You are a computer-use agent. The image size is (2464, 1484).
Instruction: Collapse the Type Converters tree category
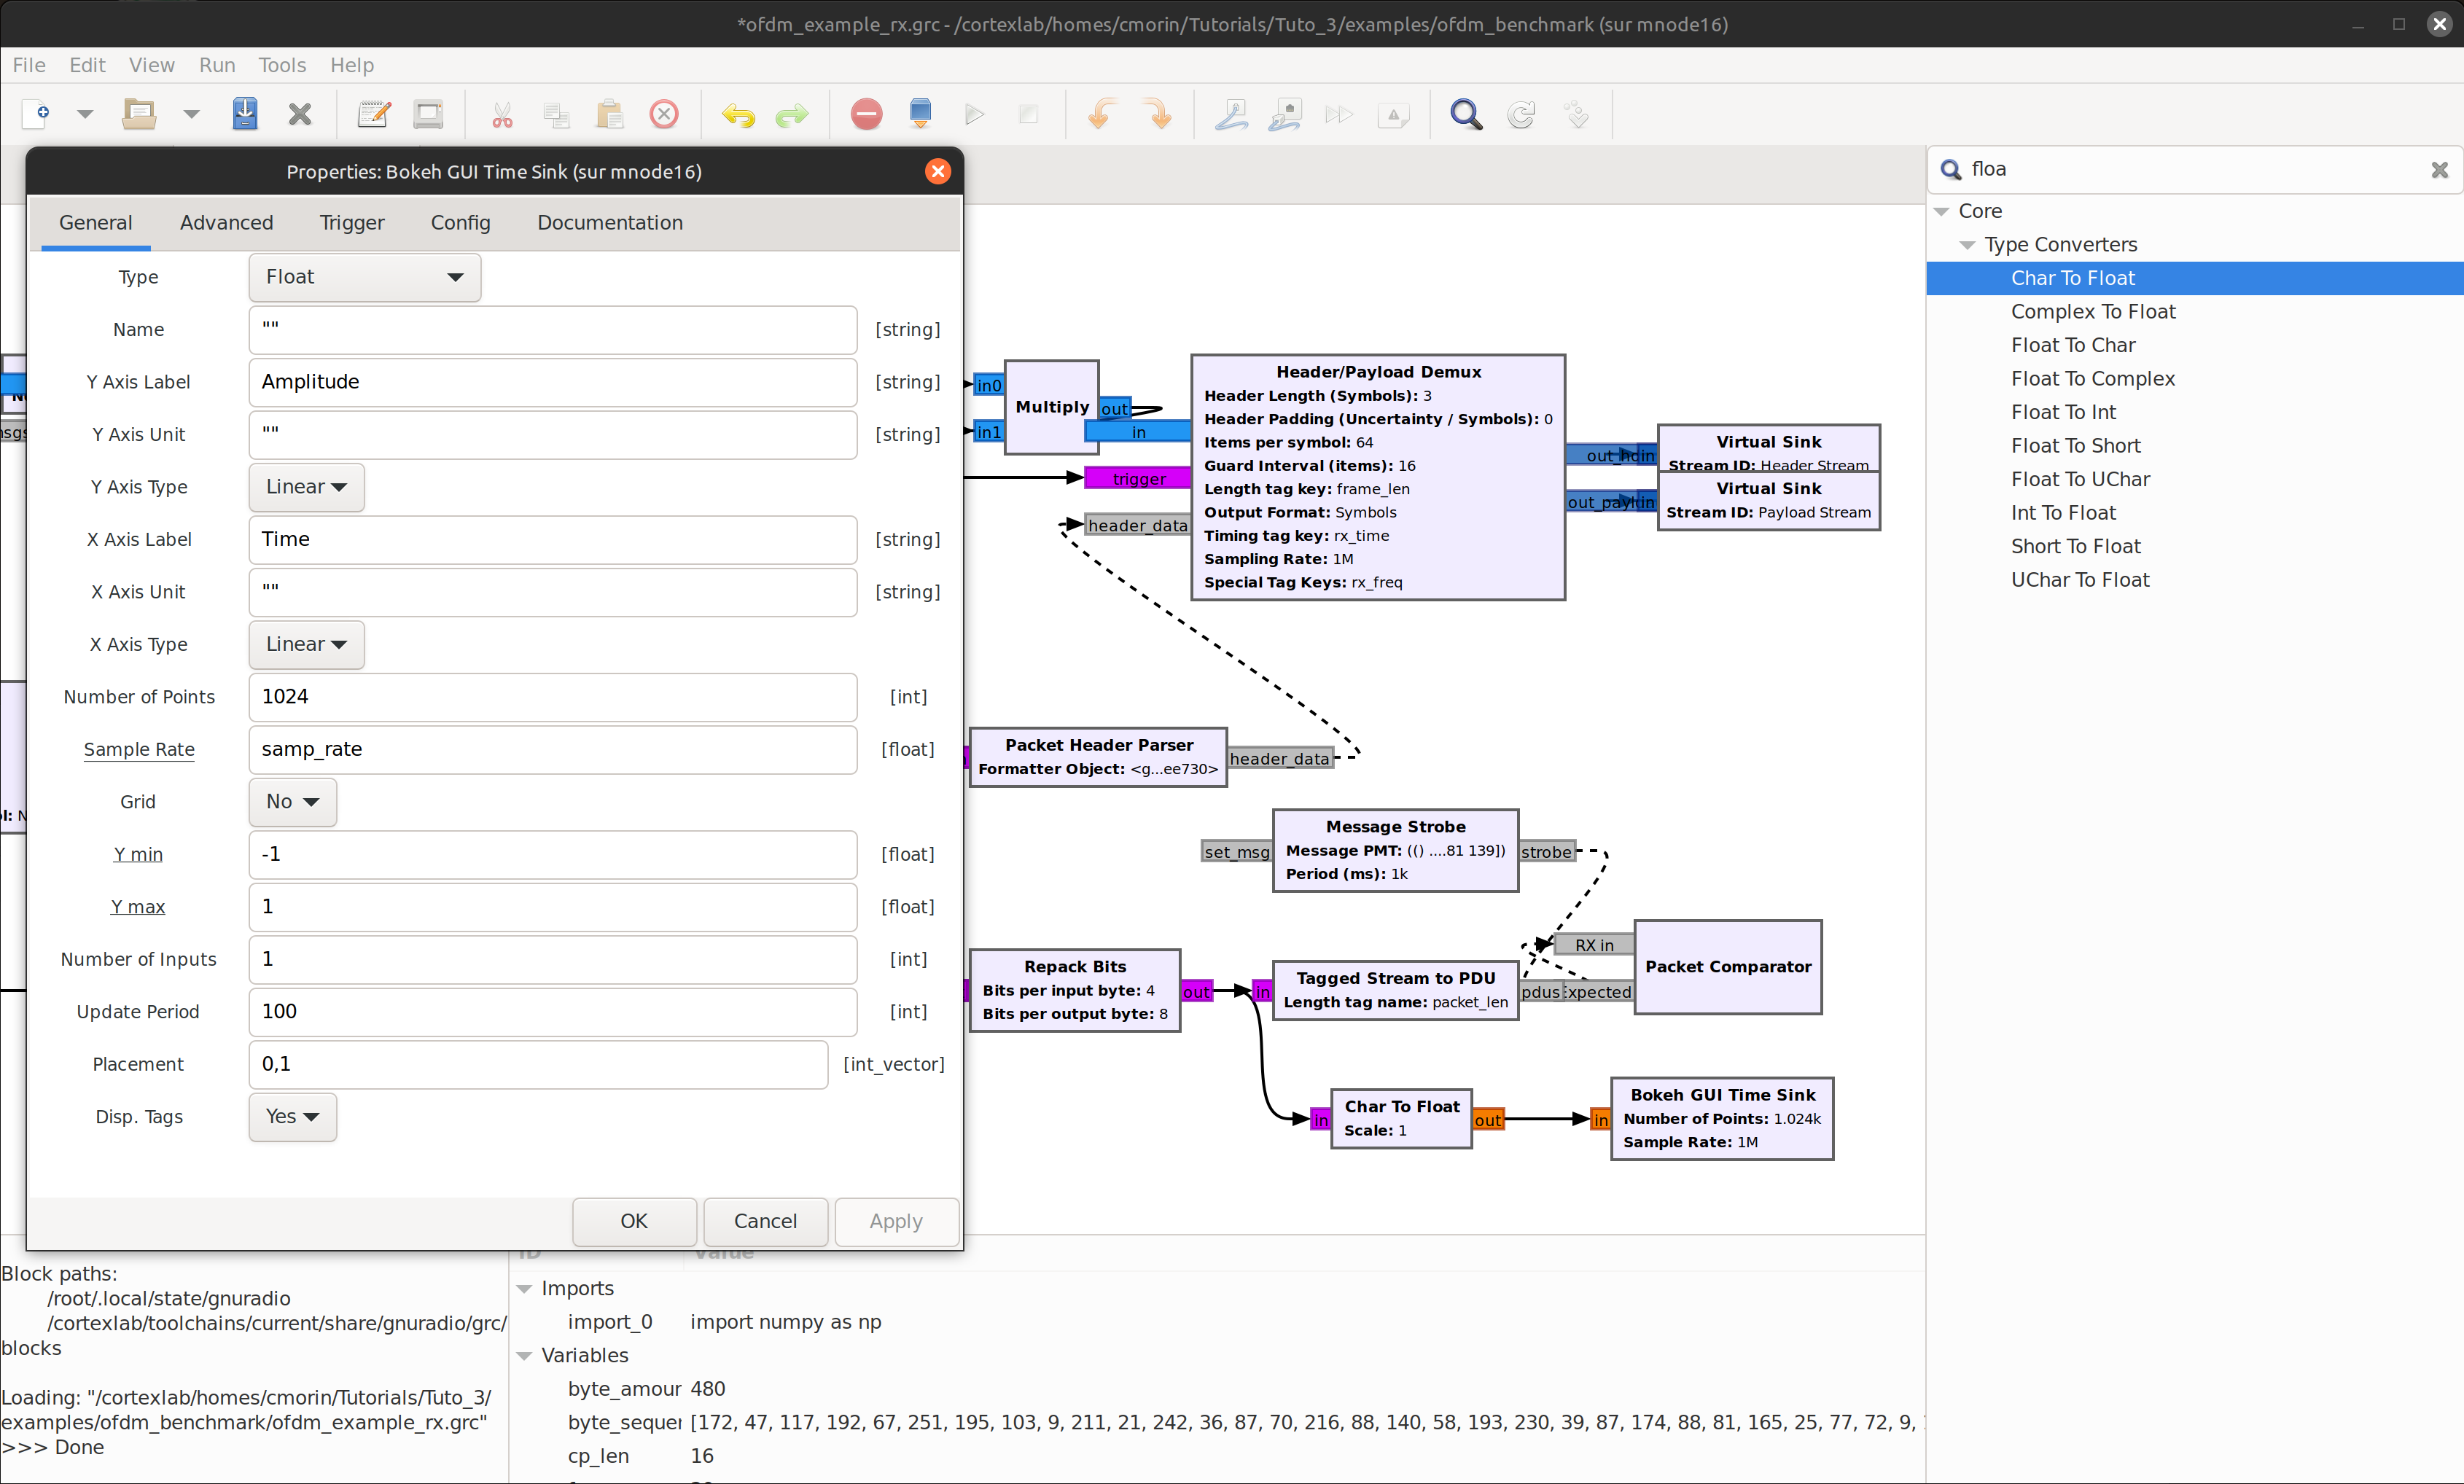tap(1966, 245)
